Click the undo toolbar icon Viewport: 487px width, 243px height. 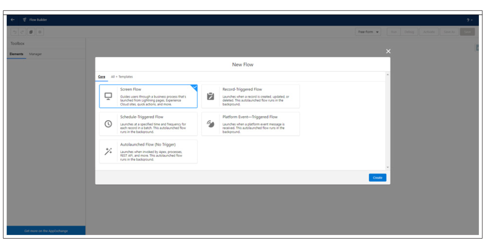pyautogui.click(x=15, y=32)
